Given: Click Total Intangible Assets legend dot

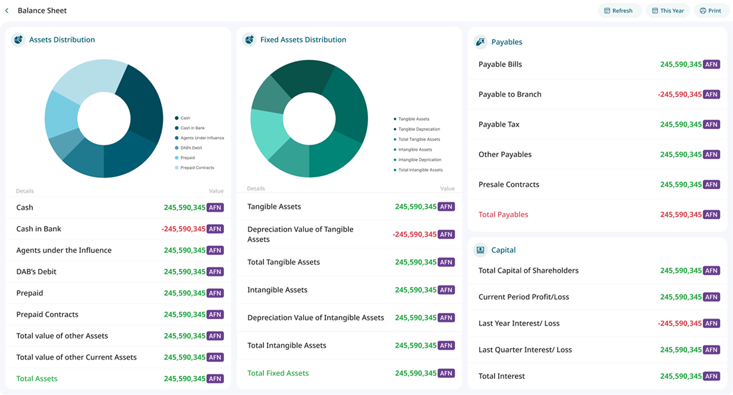Looking at the screenshot, I should 395,170.
